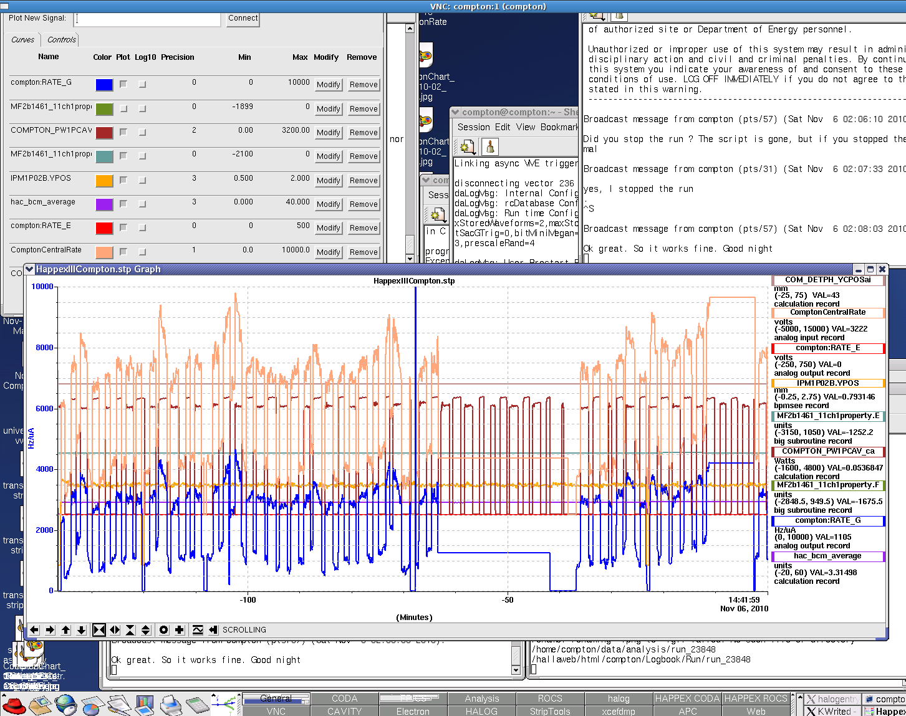Select ComptonCentralRate legend entry in graph
The width and height of the screenshot is (906, 716).
(x=828, y=312)
